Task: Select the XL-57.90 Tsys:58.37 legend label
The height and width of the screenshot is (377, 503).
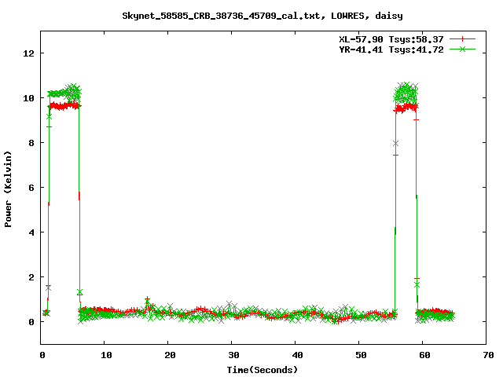Action: click(x=391, y=39)
